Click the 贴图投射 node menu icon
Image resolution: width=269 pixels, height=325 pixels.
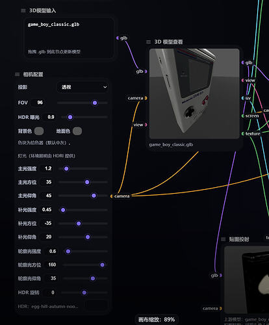223,239
